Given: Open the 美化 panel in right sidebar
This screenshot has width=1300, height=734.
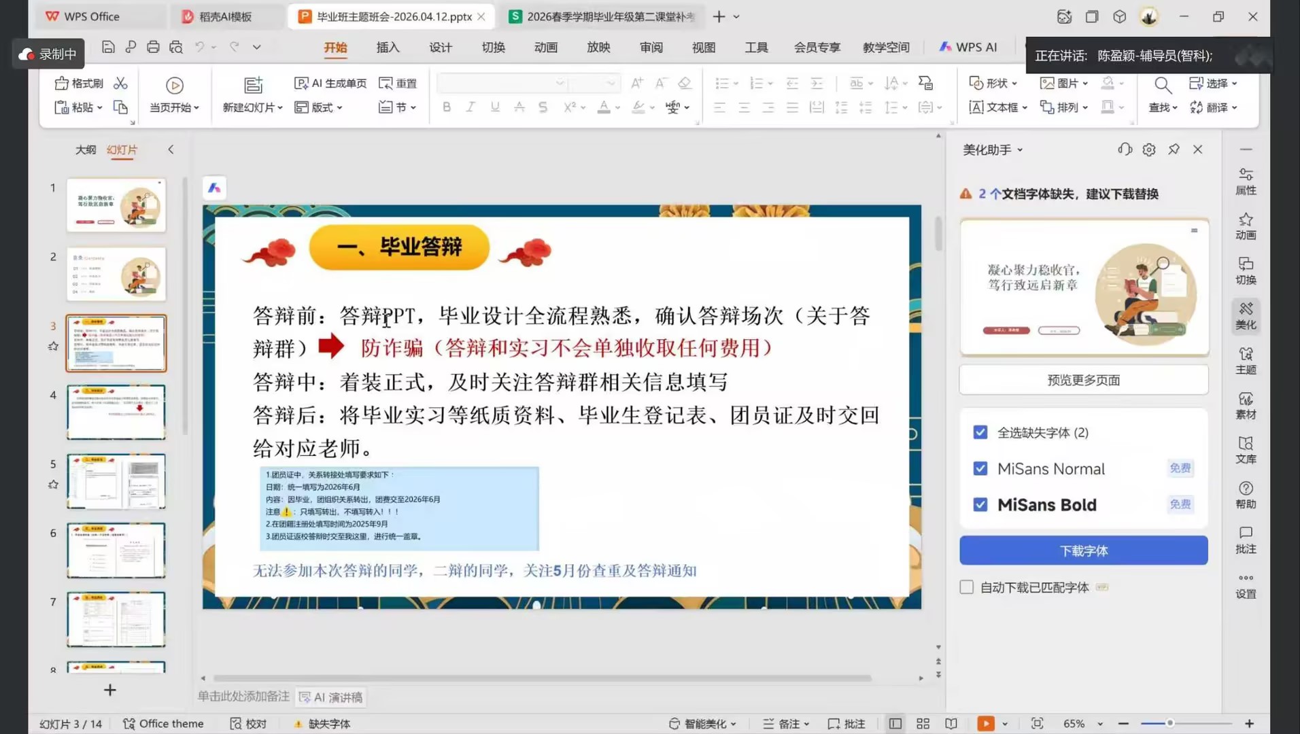Looking at the screenshot, I should pyautogui.click(x=1245, y=316).
